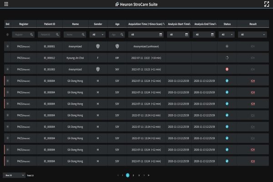Screen dimensions: 273x182
Task: Click the ICH result in the last row
Action: 253,161
